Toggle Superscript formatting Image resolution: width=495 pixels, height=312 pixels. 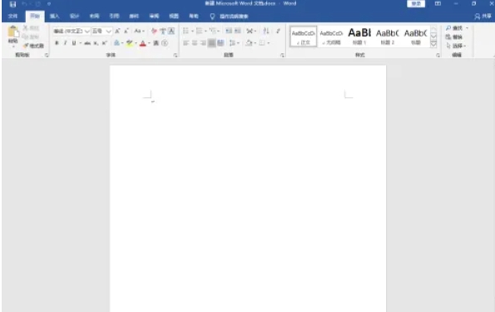click(105, 43)
